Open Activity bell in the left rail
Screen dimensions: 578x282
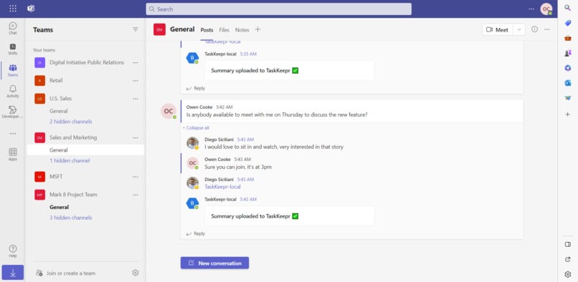(13, 92)
